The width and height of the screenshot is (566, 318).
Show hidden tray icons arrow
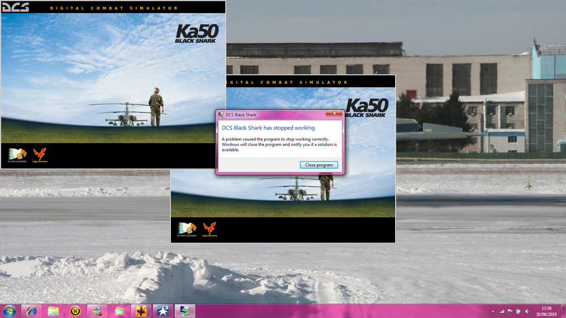tap(493, 312)
